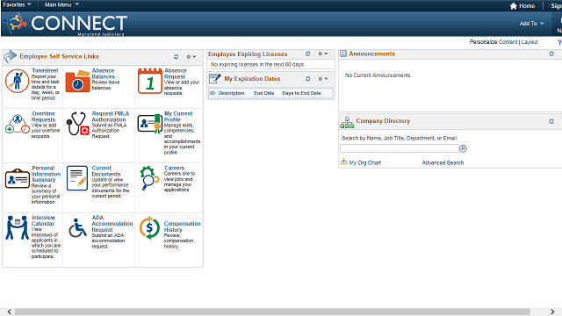Click the Timesheet link
The image size is (562, 316).
click(45, 70)
